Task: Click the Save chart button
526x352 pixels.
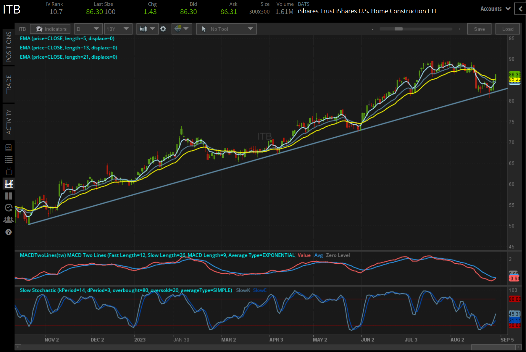Action: [479, 29]
